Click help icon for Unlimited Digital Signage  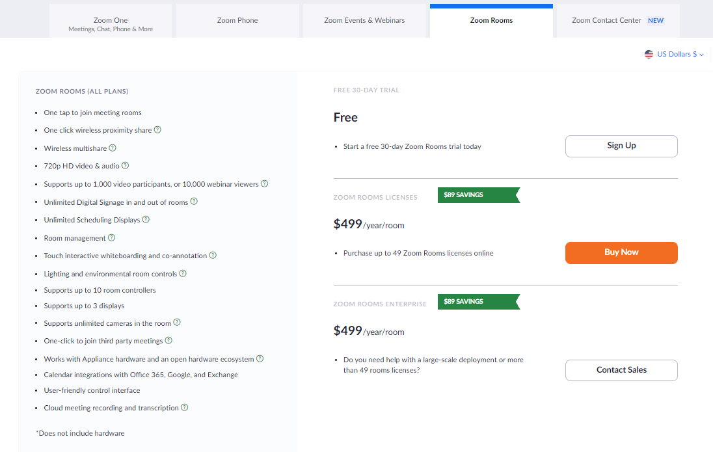194,202
